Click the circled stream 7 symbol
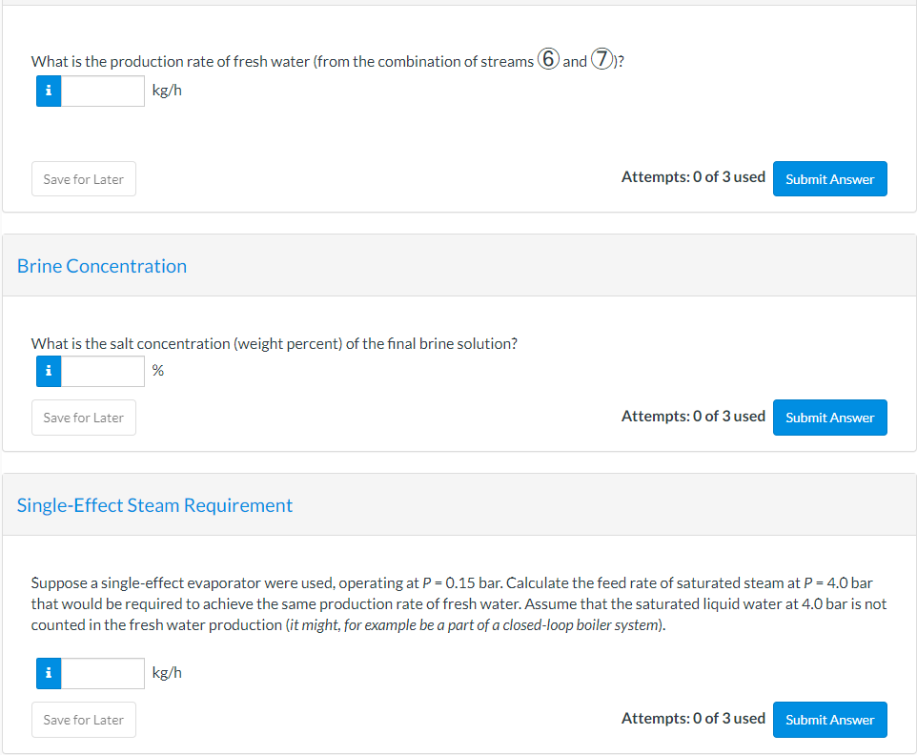Viewport: 917px width, 755px height. click(x=601, y=58)
